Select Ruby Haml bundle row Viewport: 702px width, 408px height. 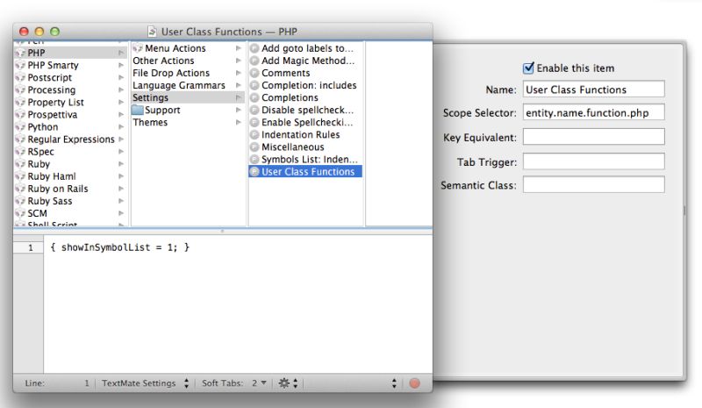pos(70,176)
